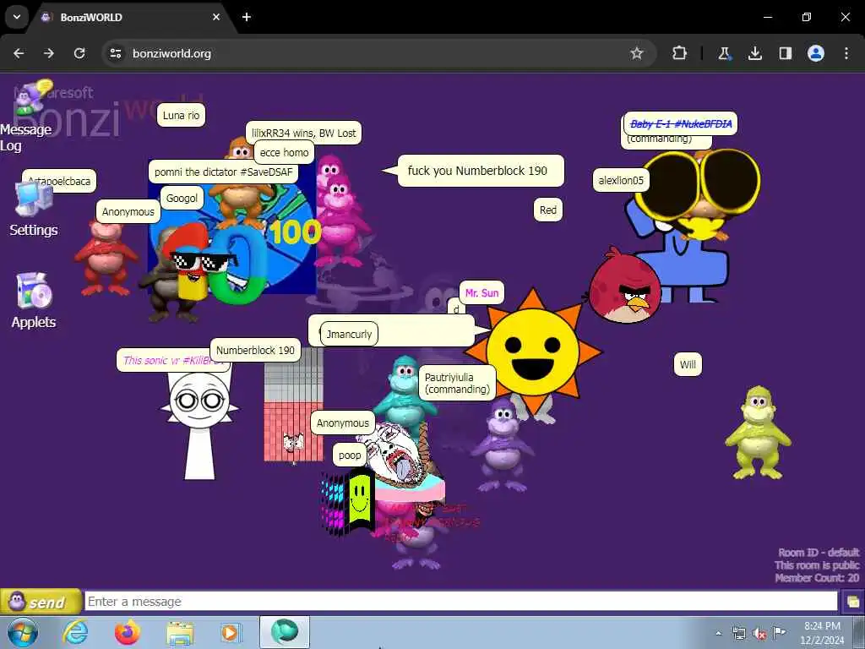Go back to the previous page
The image size is (865, 649).
19,53
